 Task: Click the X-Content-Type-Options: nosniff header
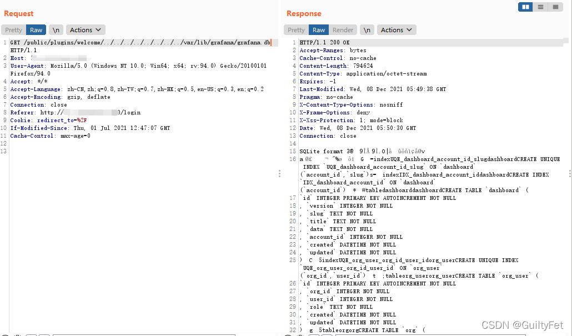click(x=352, y=105)
